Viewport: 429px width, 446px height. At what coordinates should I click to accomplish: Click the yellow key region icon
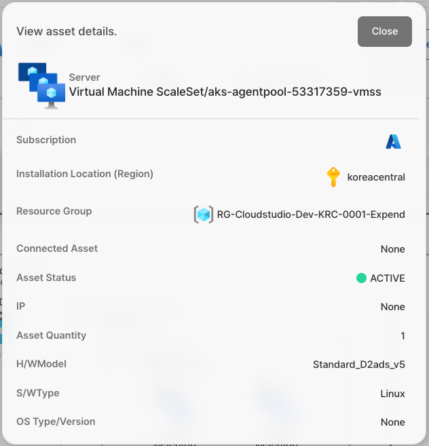[333, 177]
